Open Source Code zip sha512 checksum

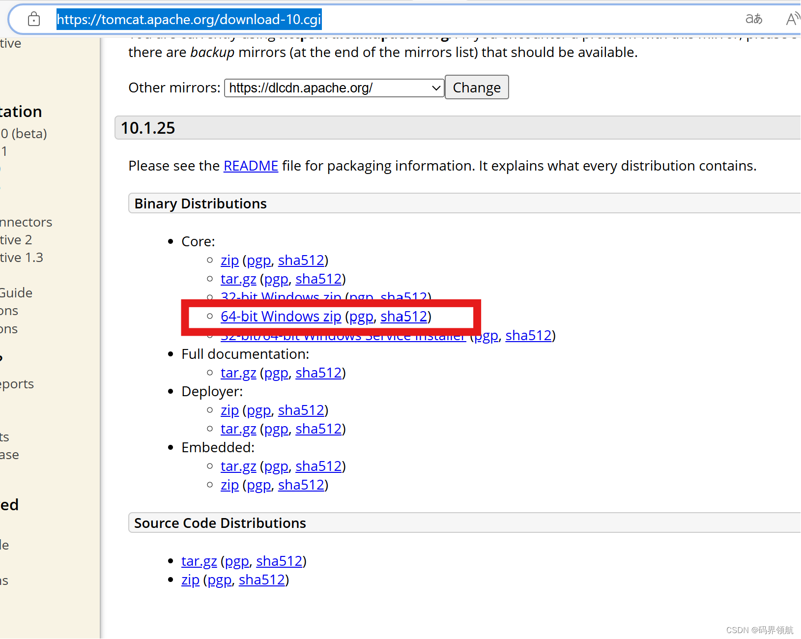point(262,580)
